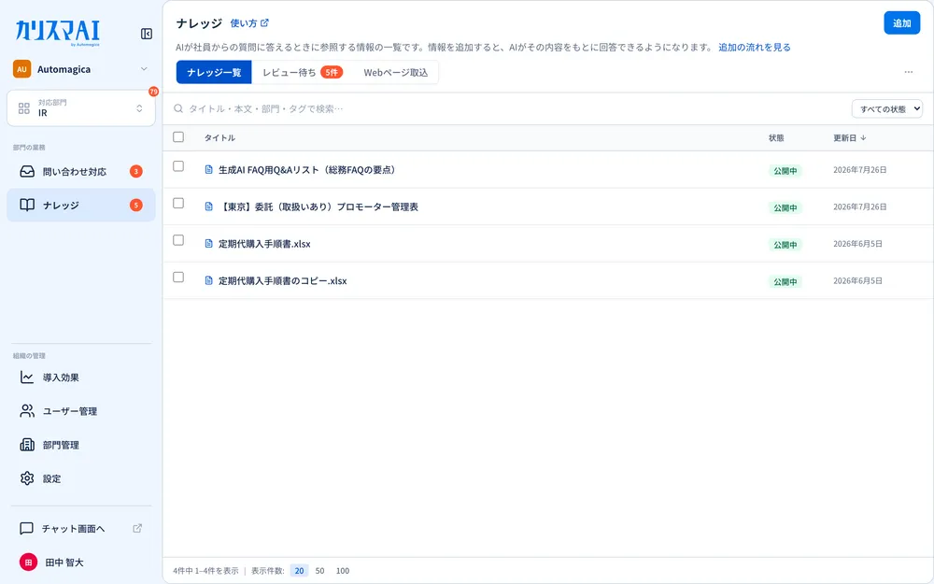Click the 5件 badge on レビュー待ち
Image resolution: width=934 pixels, height=584 pixels.
click(x=332, y=72)
